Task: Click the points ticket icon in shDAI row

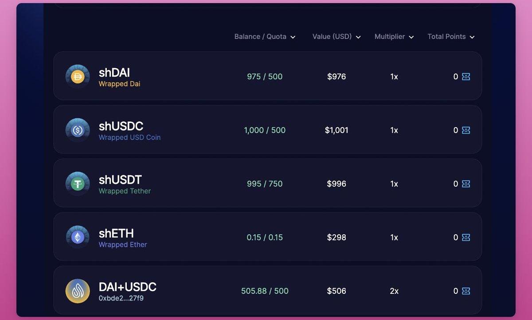Action: point(466,77)
